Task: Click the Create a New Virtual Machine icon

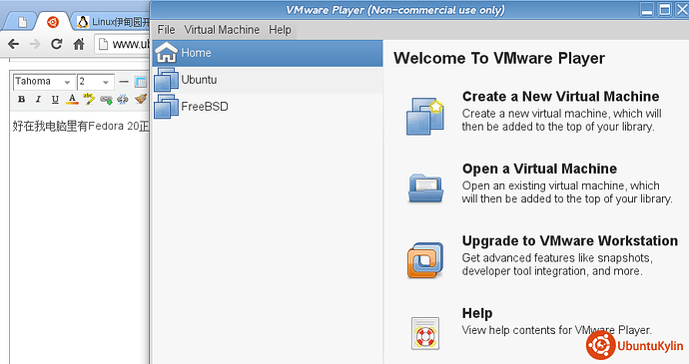Action: pyautogui.click(x=425, y=116)
